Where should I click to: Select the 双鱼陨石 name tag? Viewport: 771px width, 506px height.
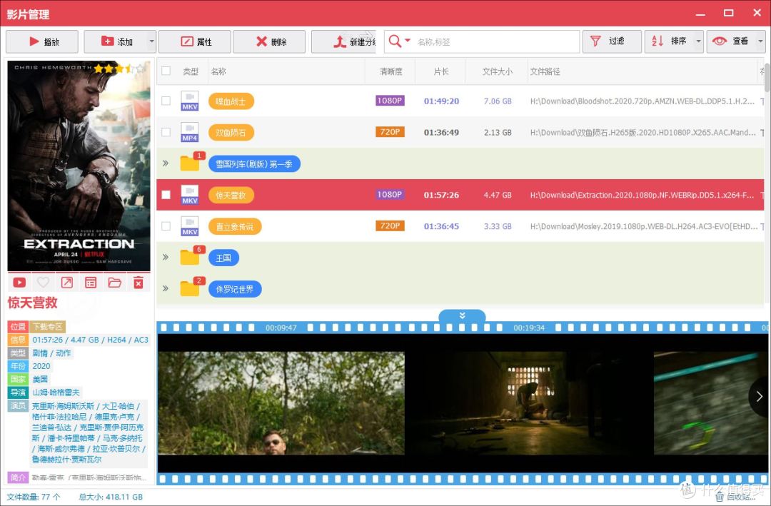coord(231,133)
